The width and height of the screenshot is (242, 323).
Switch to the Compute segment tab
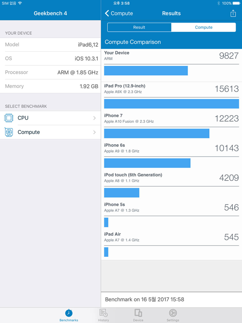[204, 27]
